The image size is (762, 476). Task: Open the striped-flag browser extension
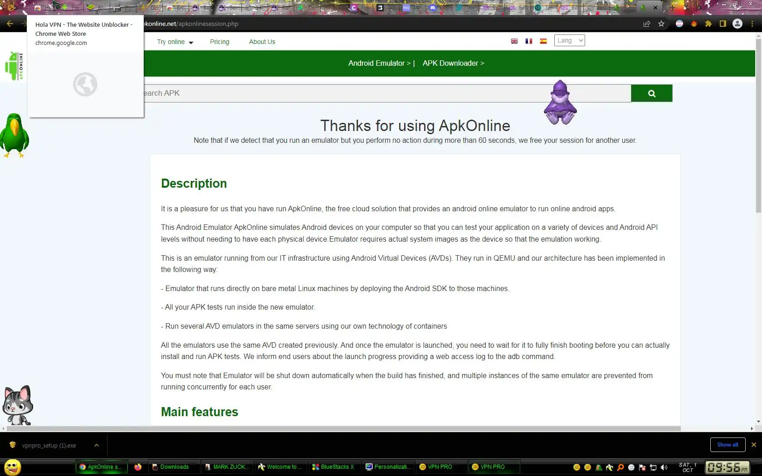click(x=679, y=24)
